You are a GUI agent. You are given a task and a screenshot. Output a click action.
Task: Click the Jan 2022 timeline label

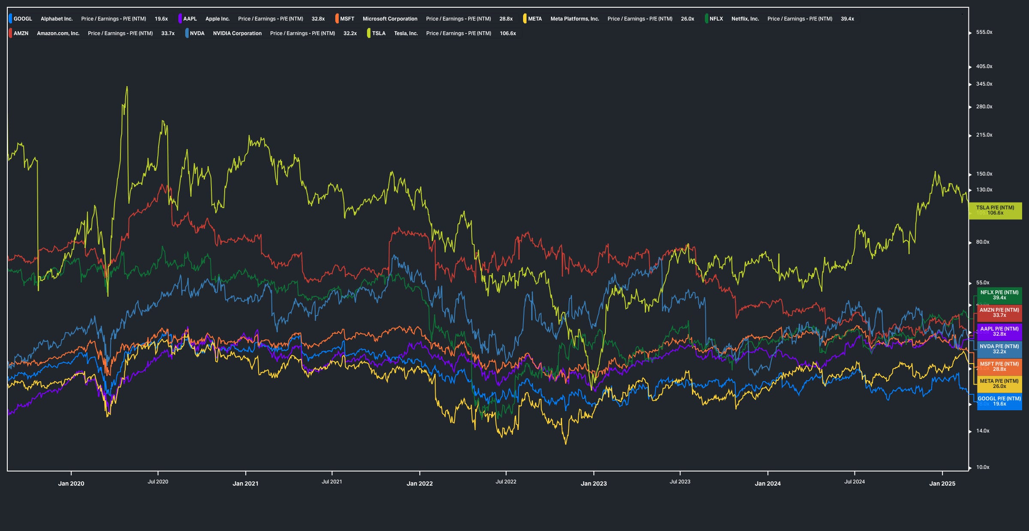coord(419,483)
